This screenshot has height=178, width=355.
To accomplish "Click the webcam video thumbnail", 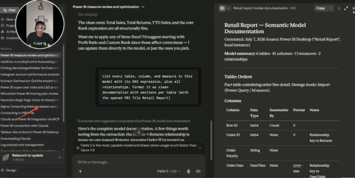I will click(40, 24).
